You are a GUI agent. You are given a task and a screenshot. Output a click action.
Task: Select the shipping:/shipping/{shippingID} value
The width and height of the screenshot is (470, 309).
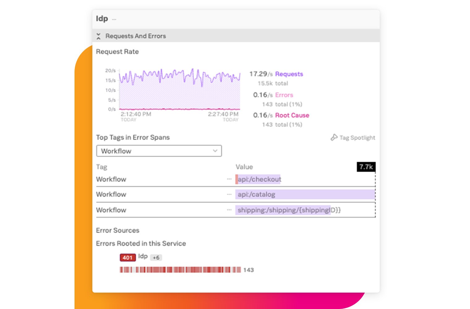point(288,210)
